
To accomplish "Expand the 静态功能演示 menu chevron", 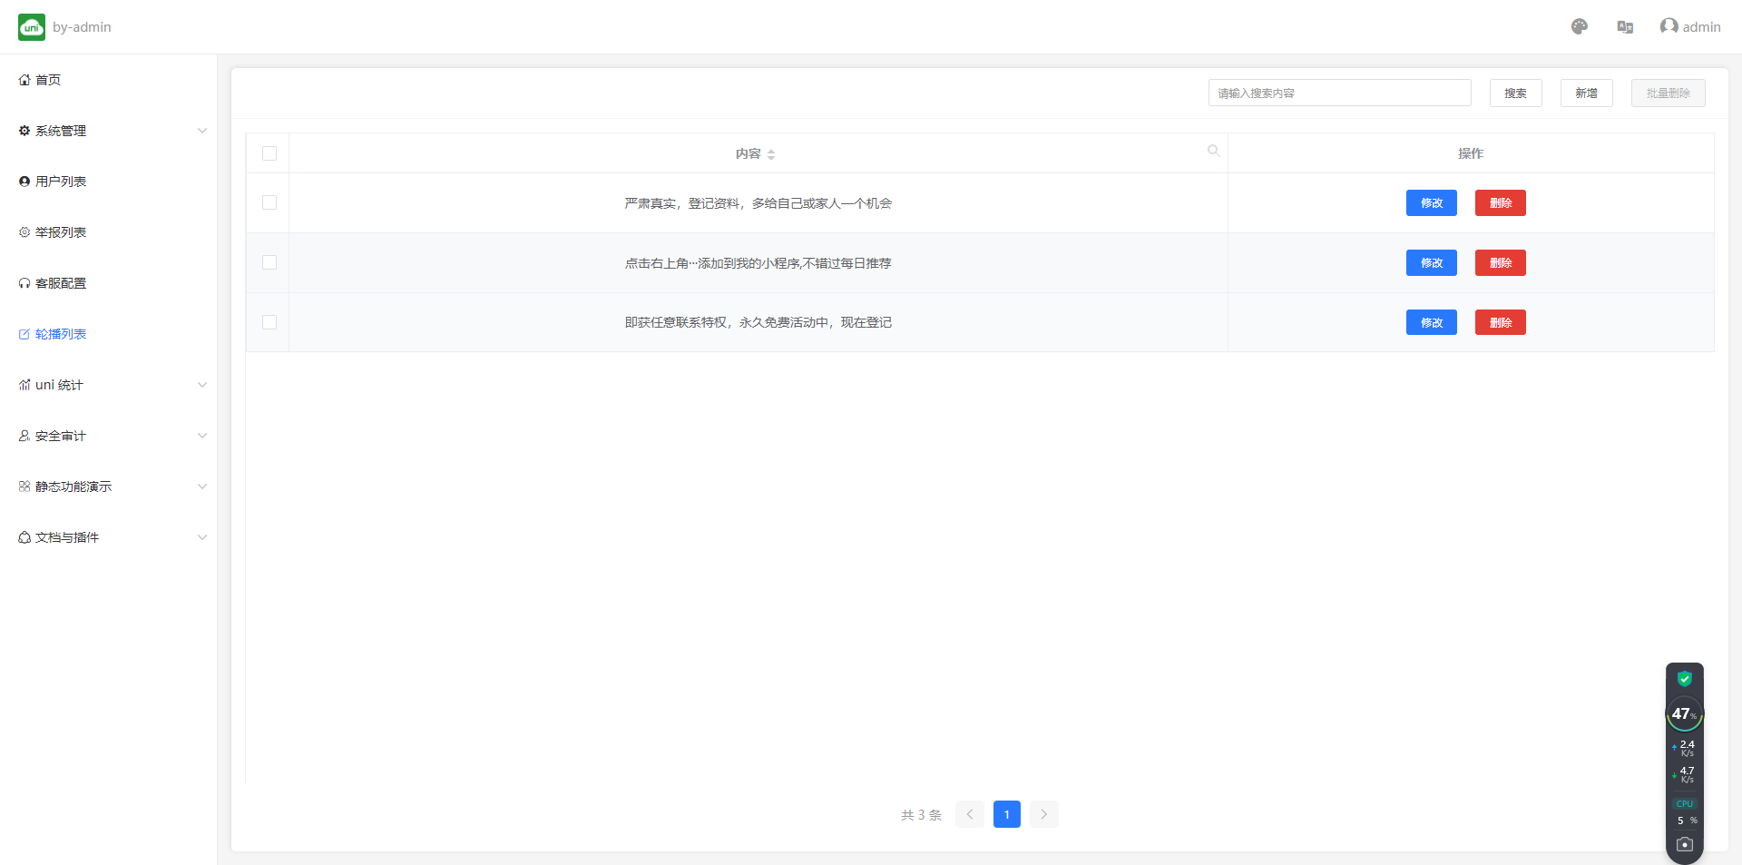I will pos(202,487).
